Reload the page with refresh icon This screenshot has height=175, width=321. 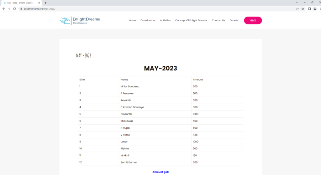14,9
